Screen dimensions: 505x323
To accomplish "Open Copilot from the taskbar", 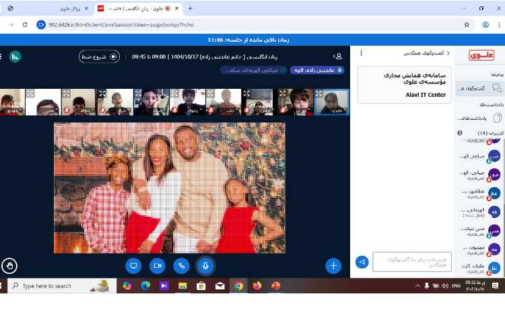I will tap(127, 286).
